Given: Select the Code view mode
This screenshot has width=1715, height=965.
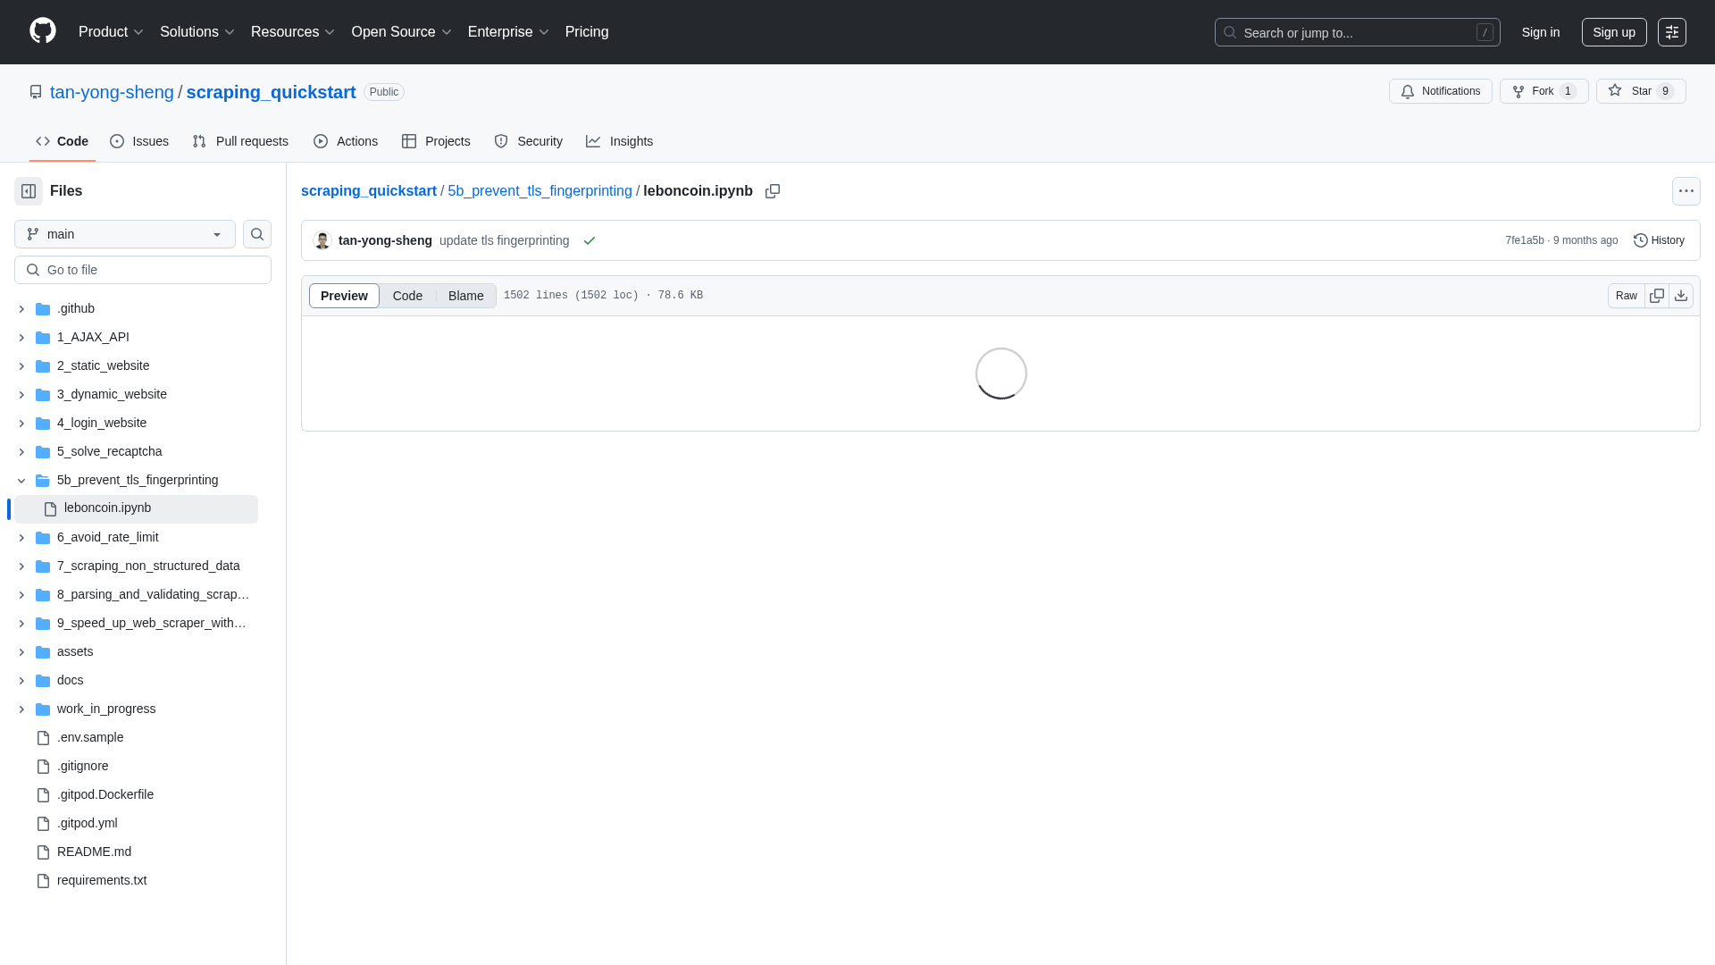Looking at the screenshot, I should 407,296.
